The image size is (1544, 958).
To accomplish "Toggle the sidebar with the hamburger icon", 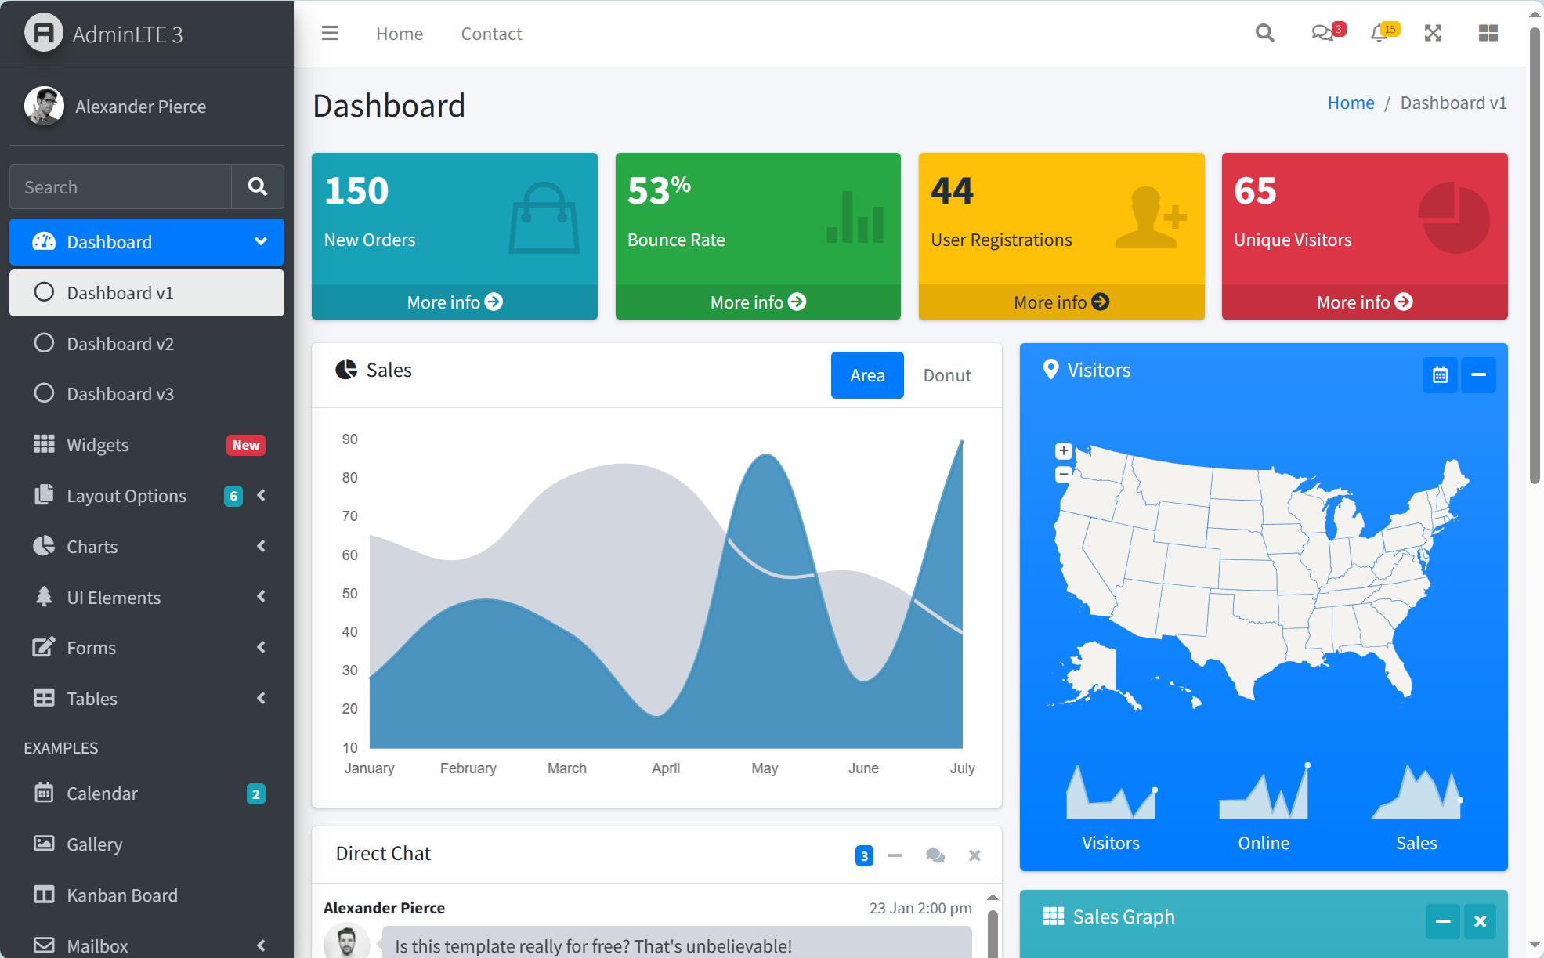I will pos(330,34).
